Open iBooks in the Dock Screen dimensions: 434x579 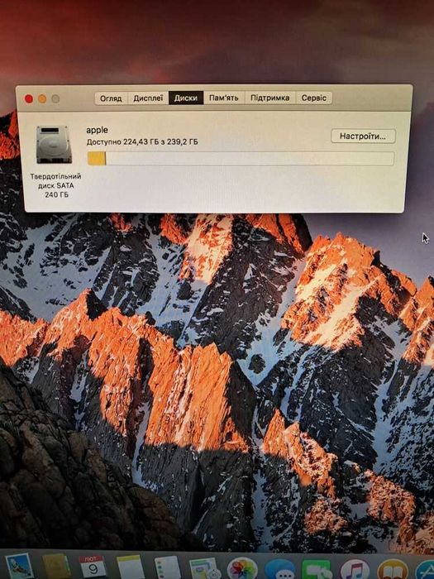pos(393,571)
